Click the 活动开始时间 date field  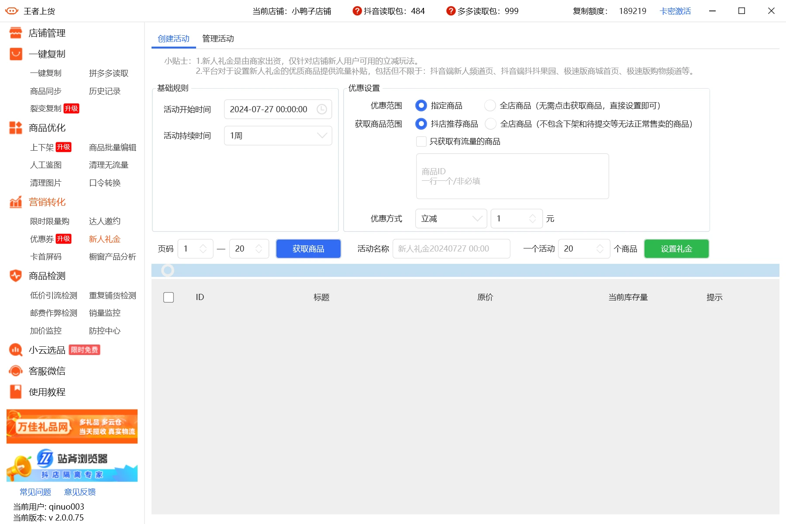coord(278,109)
